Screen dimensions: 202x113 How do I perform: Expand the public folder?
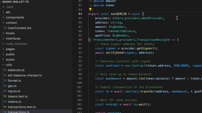3,54
